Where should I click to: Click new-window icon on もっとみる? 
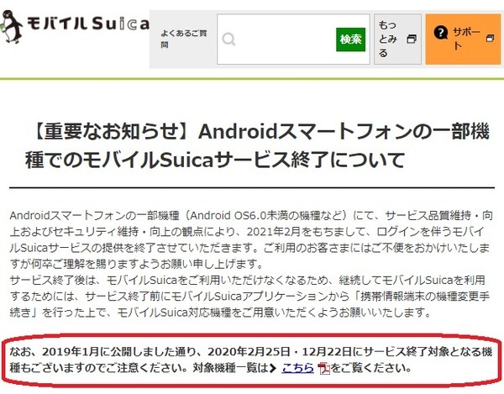(x=412, y=39)
